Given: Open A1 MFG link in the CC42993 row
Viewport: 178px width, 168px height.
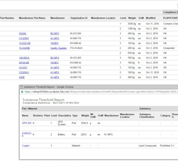Looking at the screenshot, I should coord(55,39).
